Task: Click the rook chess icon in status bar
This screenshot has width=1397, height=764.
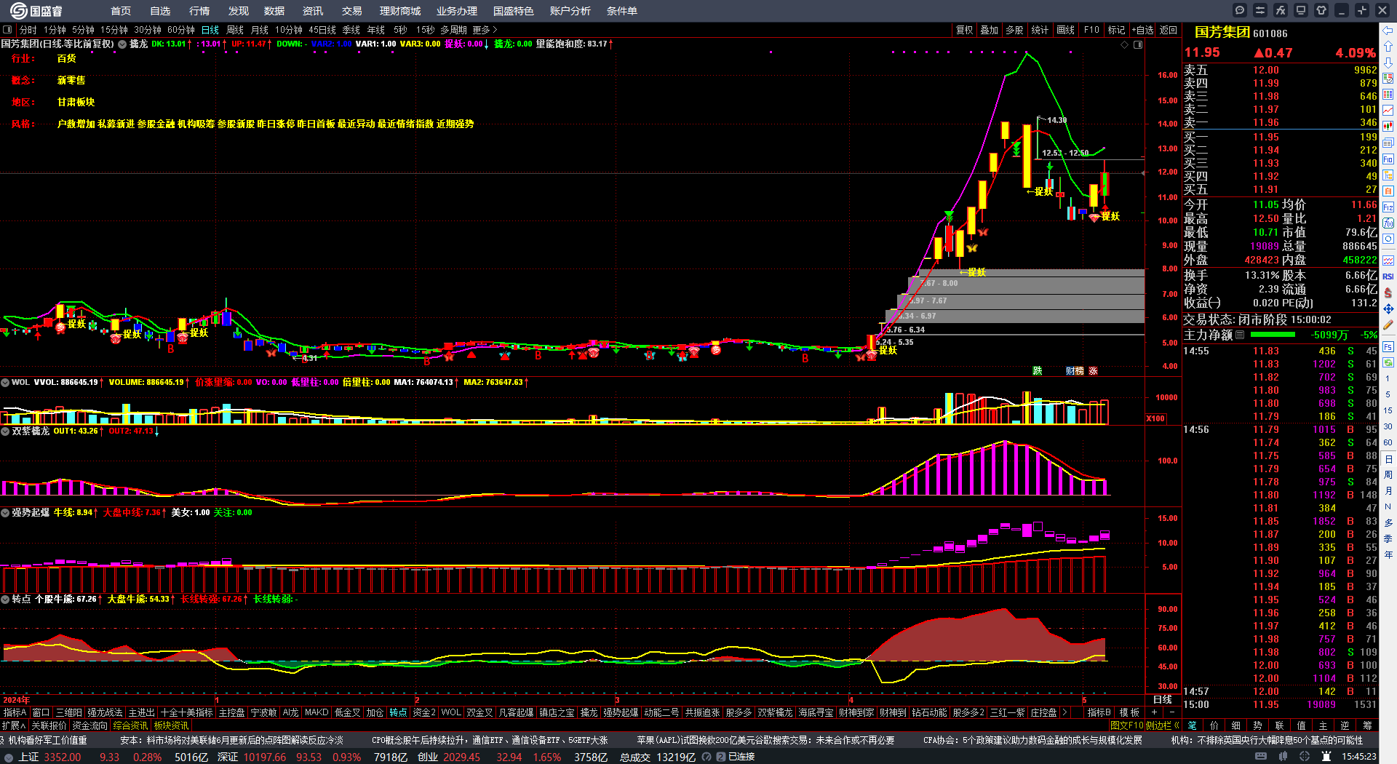Action: click(1326, 757)
